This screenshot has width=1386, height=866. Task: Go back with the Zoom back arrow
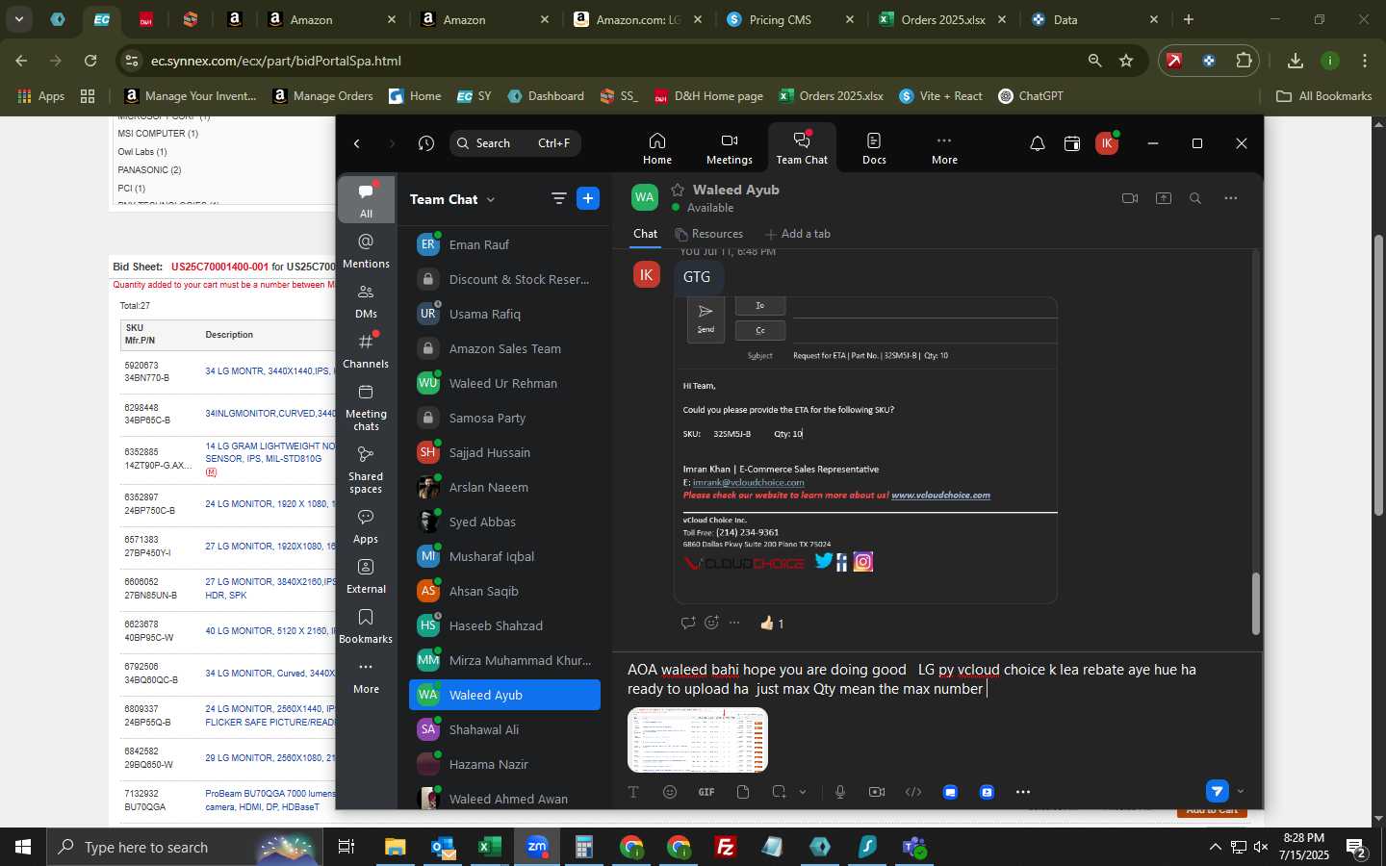[357, 143]
